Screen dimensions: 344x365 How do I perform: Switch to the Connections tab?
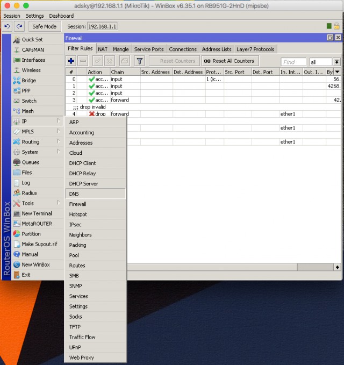pyautogui.click(x=183, y=49)
